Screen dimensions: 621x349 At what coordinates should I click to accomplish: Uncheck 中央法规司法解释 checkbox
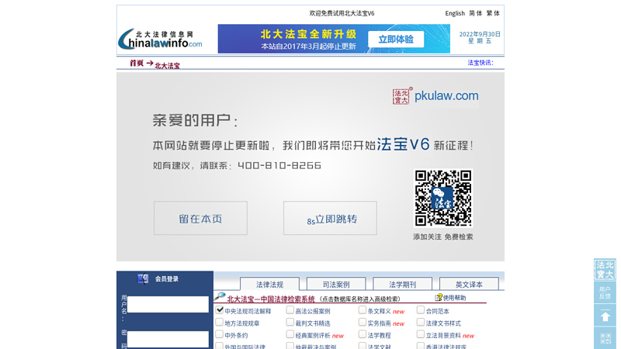(220, 310)
